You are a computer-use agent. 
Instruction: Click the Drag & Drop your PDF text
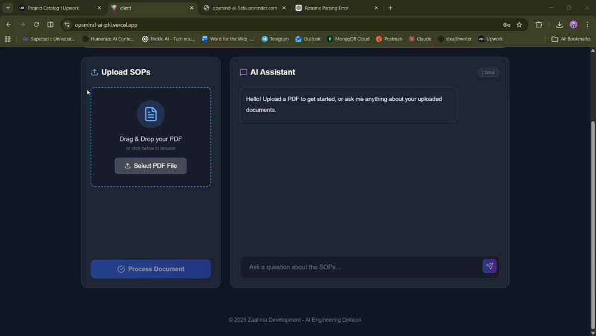pos(151,139)
